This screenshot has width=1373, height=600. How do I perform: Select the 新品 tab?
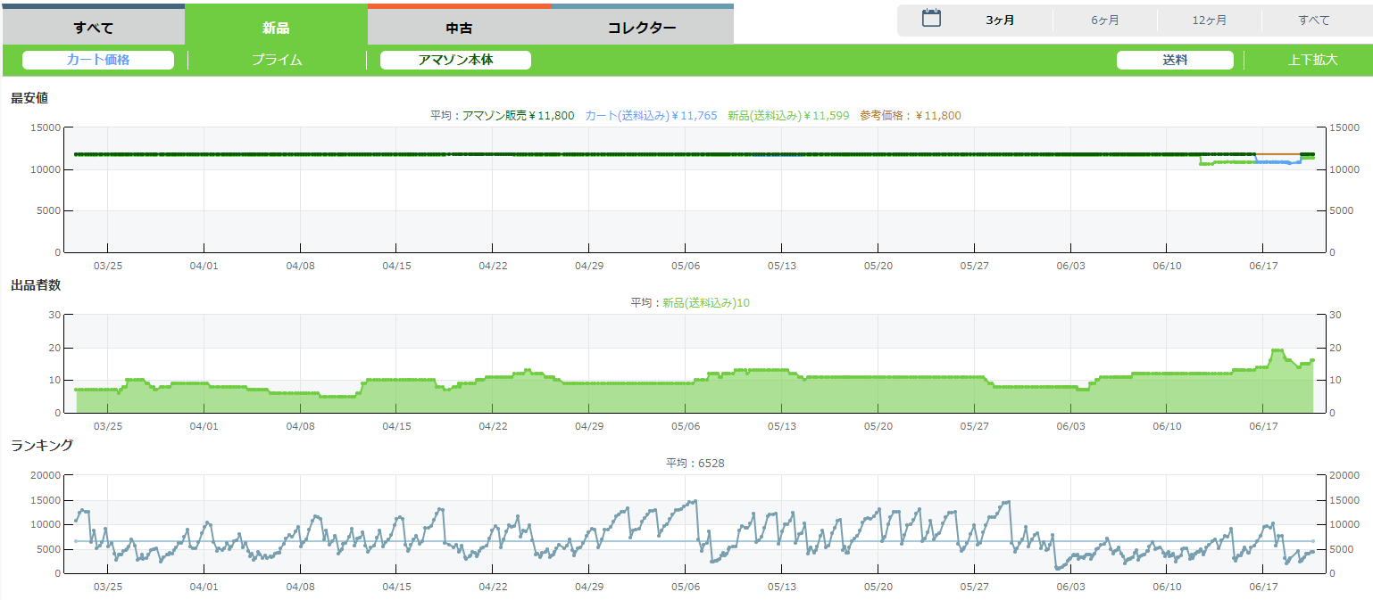276,28
